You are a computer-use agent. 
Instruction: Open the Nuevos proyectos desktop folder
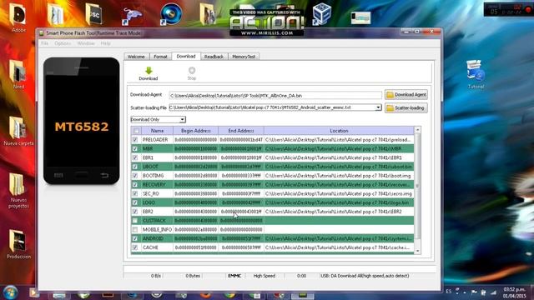tap(18, 191)
